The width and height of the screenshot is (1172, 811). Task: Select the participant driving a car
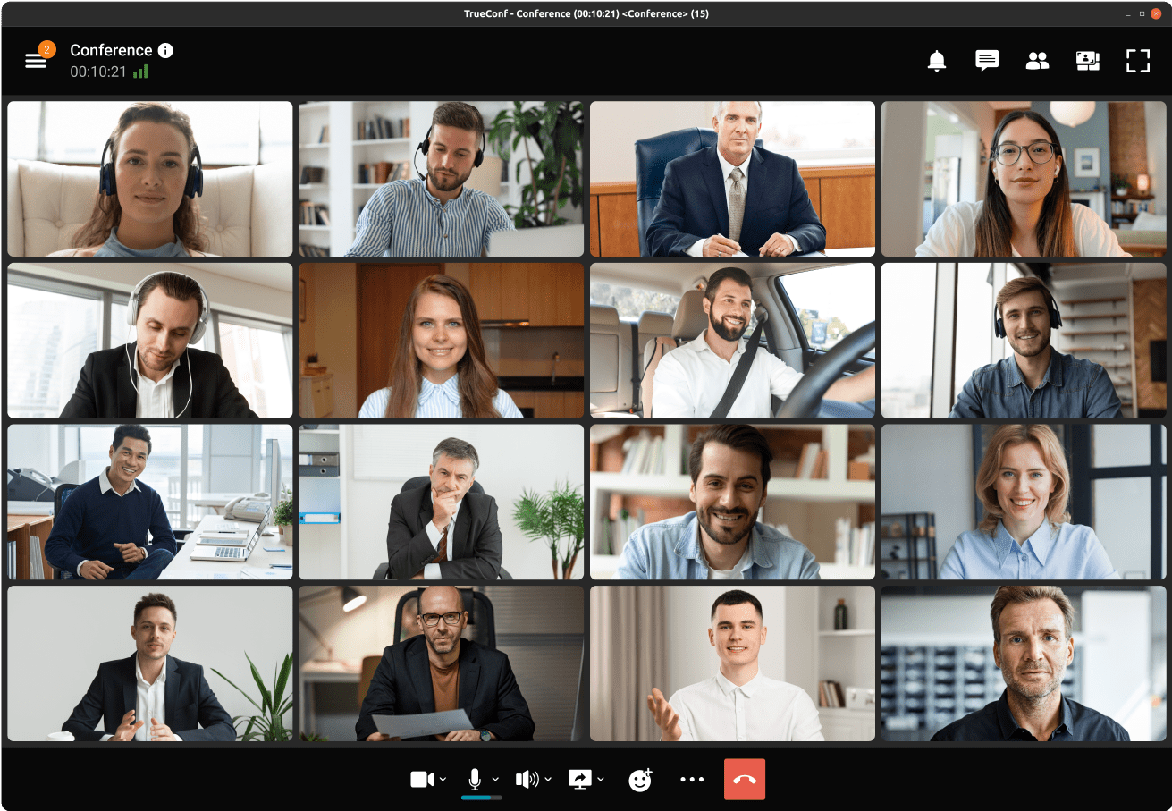point(732,340)
